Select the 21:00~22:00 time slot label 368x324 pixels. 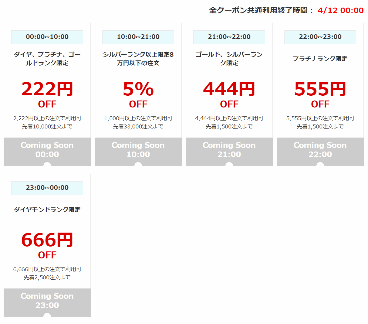(229, 37)
